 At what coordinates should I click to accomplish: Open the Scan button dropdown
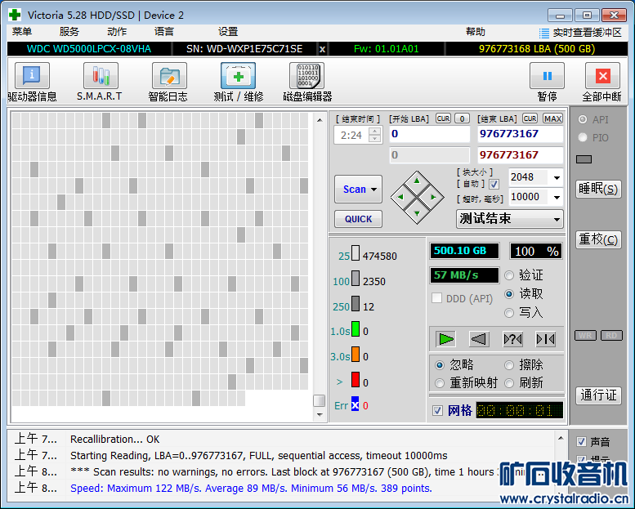tap(374, 189)
